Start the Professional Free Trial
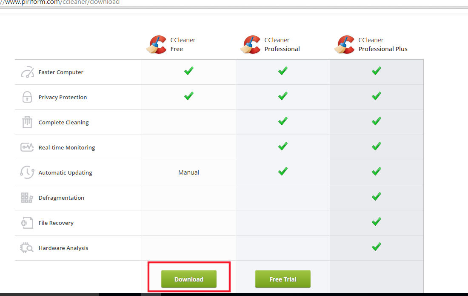Screen dimensions: 468x296 pos(283,279)
